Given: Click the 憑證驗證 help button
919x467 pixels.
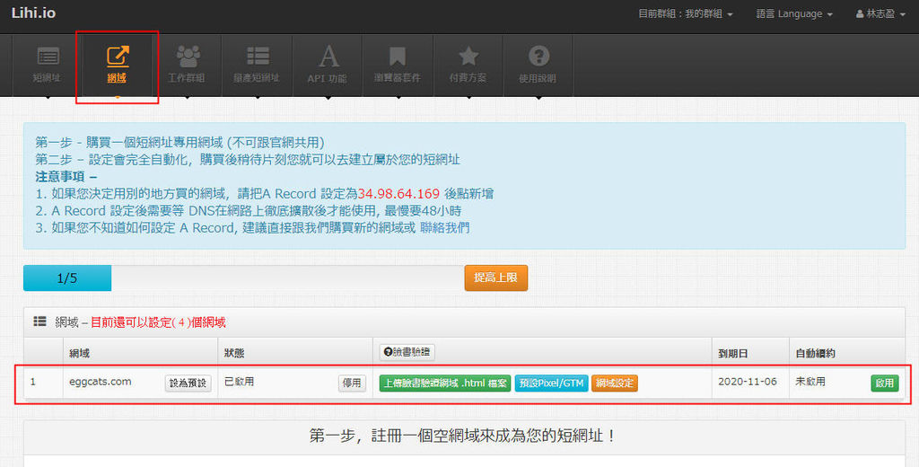Looking at the screenshot, I should click(407, 352).
